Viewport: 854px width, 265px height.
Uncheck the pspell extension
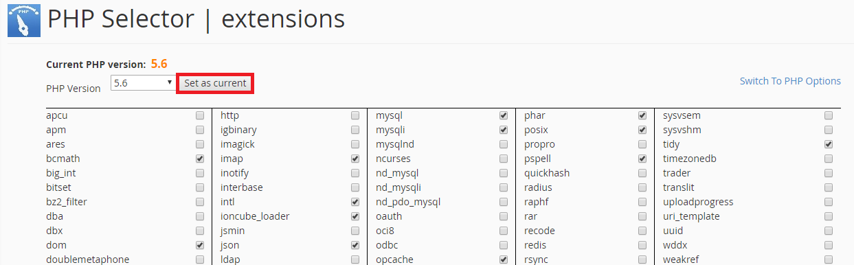point(642,159)
